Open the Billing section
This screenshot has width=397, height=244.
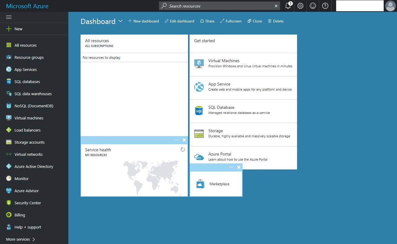point(19,215)
